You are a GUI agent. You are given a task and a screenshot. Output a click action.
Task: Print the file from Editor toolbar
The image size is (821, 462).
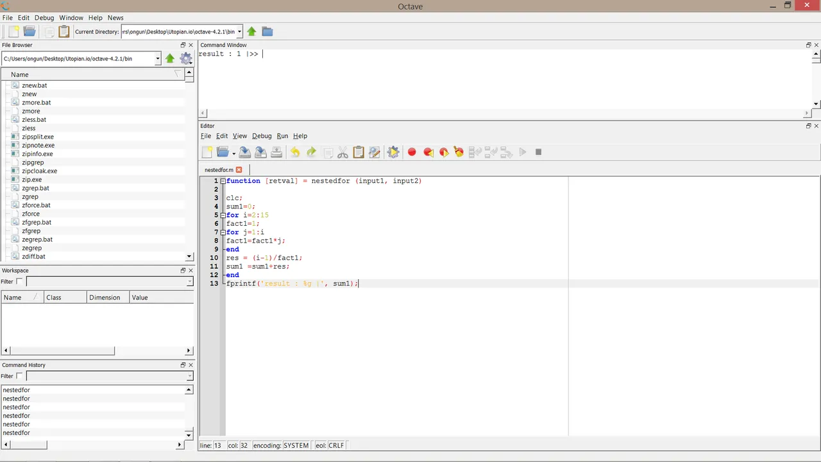pyautogui.click(x=276, y=152)
